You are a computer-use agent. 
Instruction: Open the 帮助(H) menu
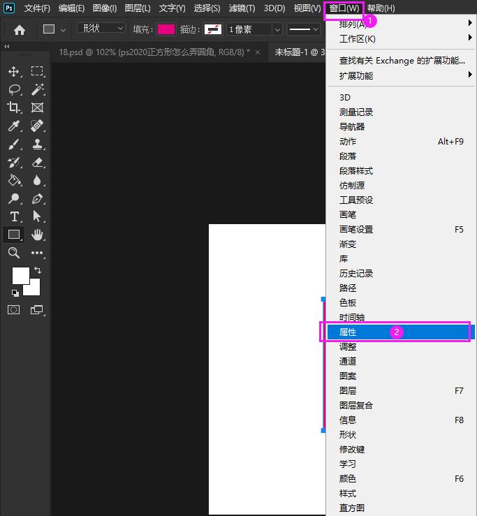coord(381,8)
